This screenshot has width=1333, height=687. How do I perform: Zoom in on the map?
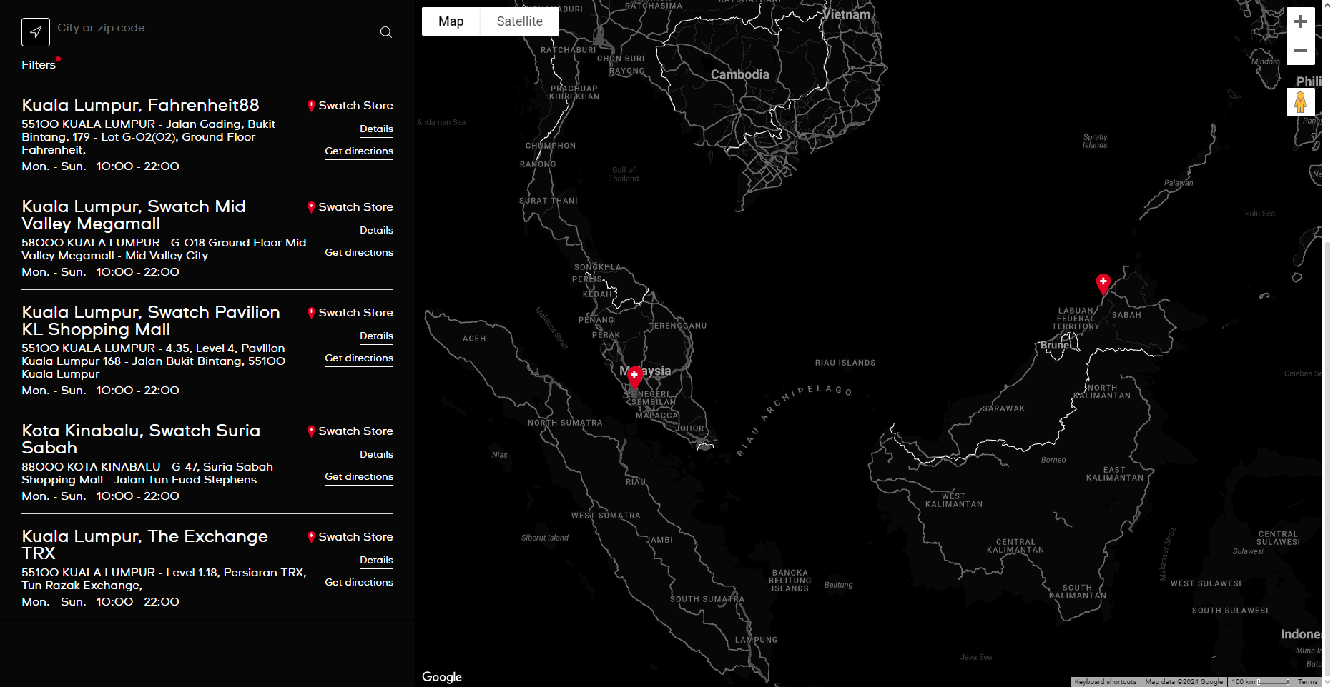pyautogui.click(x=1301, y=21)
